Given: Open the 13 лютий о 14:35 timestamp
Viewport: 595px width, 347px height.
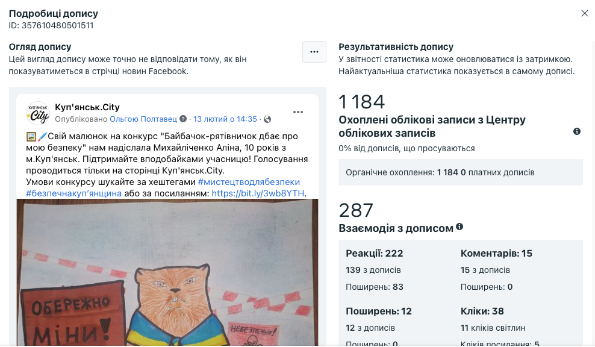Looking at the screenshot, I should coord(225,119).
